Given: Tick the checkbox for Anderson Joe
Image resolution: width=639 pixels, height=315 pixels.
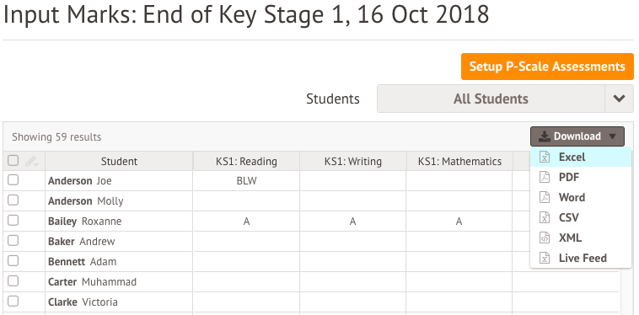Looking at the screenshot, I should click(x=13, y=180).
